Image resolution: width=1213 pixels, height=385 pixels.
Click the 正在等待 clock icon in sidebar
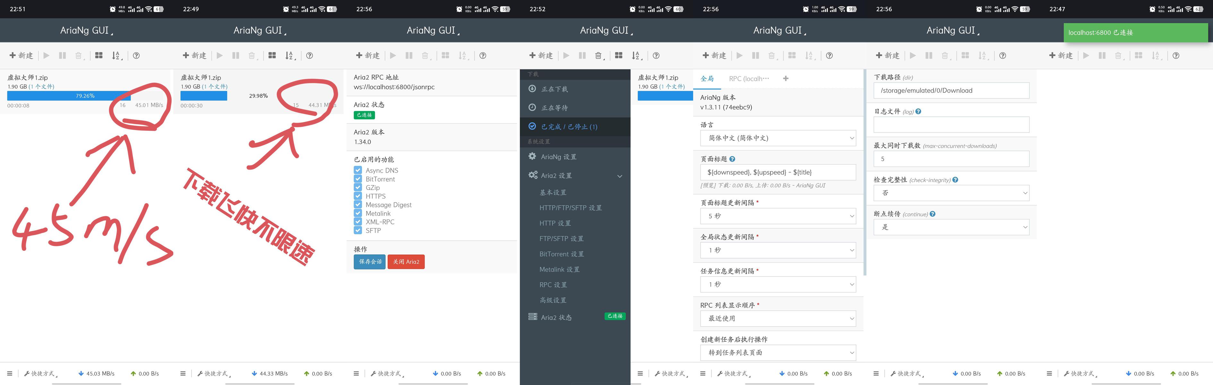pos(532,107)
